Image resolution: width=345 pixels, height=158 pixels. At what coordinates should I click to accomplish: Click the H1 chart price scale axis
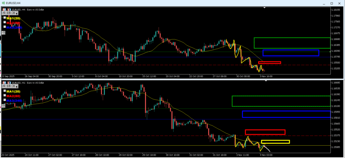pyautogui.click(x=338, y=114)
